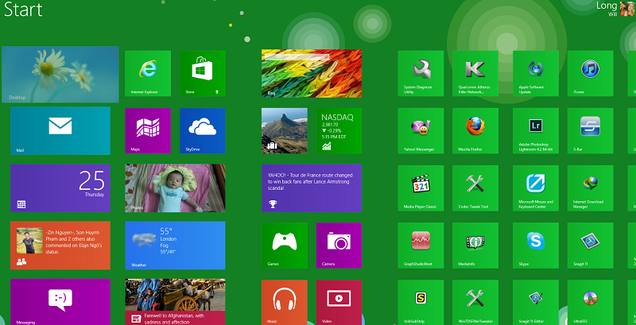
Task: Open the News tile about Afghanistan
Action: tap(175, 302)
